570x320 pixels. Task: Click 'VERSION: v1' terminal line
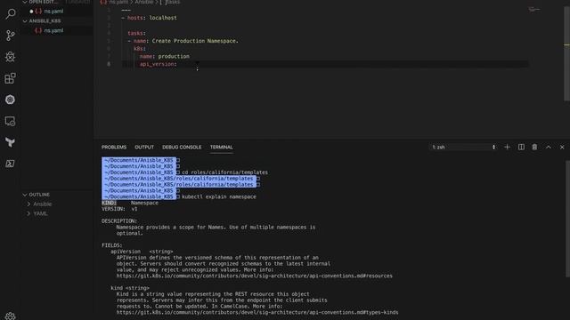tap(119, 209)
